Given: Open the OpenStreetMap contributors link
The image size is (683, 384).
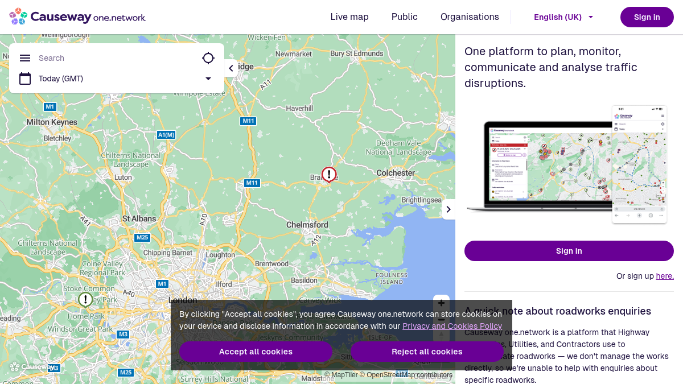Looking at the screenshot, I should point(406,375).
